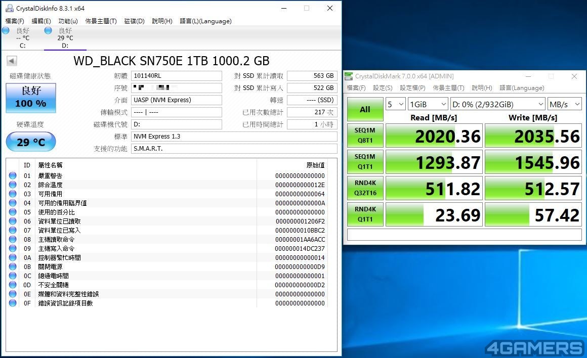This screenshot has height=358, width=587.
Task: Click status dot for attribute 04 row
Action: [x=13, y=203]
